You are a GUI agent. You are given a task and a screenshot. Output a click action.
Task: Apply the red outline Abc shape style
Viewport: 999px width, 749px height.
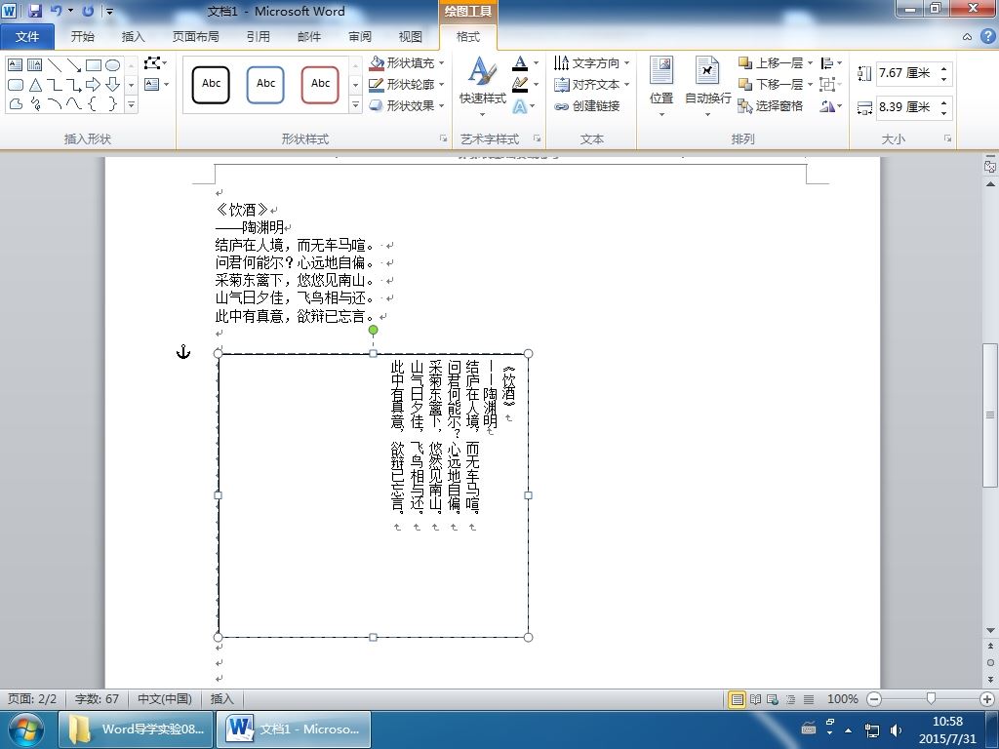coord(320,84)
